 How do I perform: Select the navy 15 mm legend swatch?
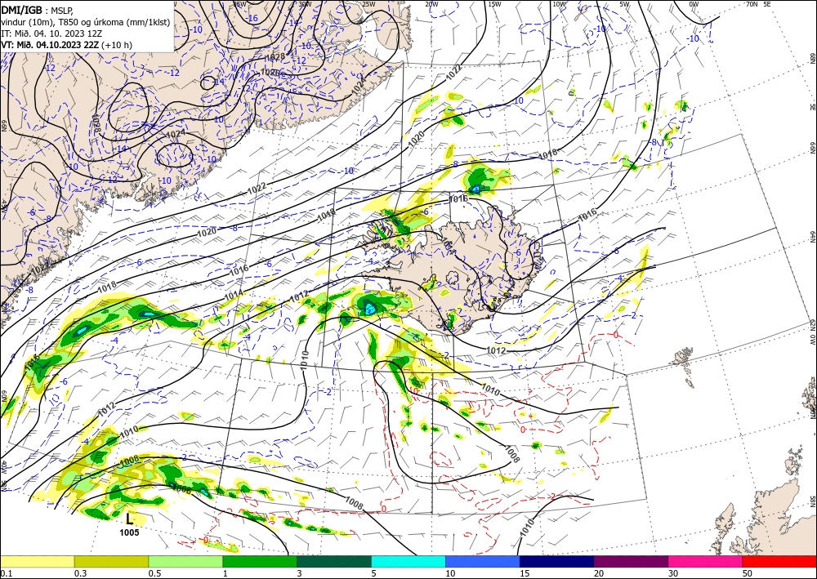tap(557, 561)
